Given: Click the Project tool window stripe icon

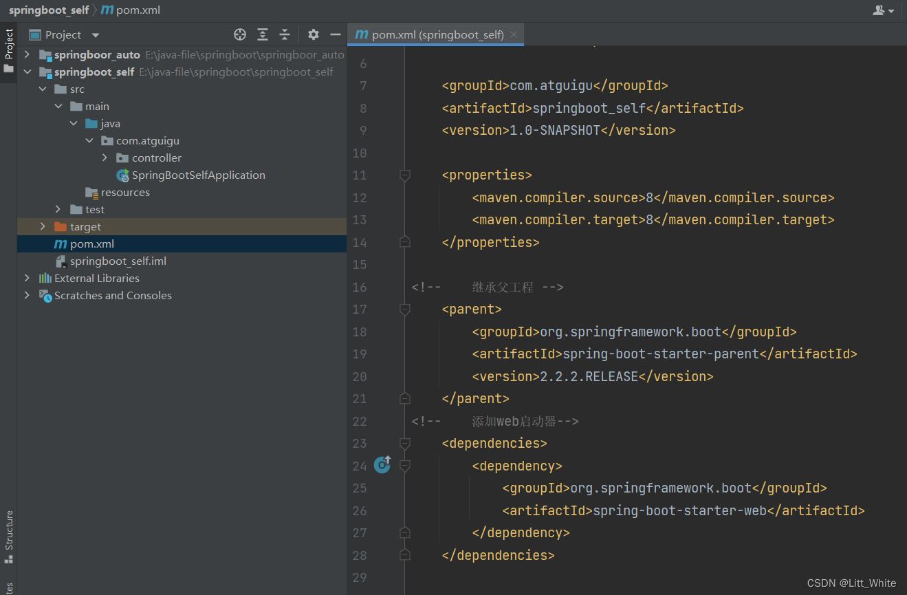Looking at the screenshot, I should [x=8, y=69].
